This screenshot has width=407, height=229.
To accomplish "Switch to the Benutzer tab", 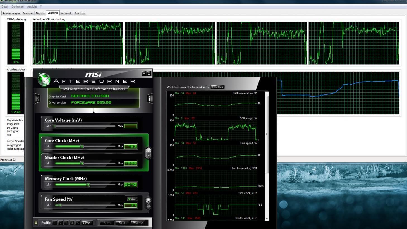I will pos(80,13).
